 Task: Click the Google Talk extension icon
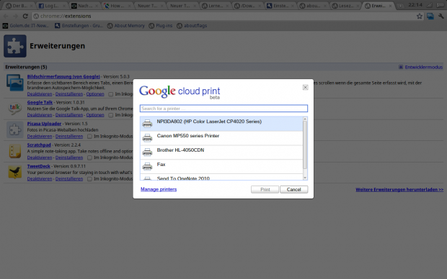(15, 109)
